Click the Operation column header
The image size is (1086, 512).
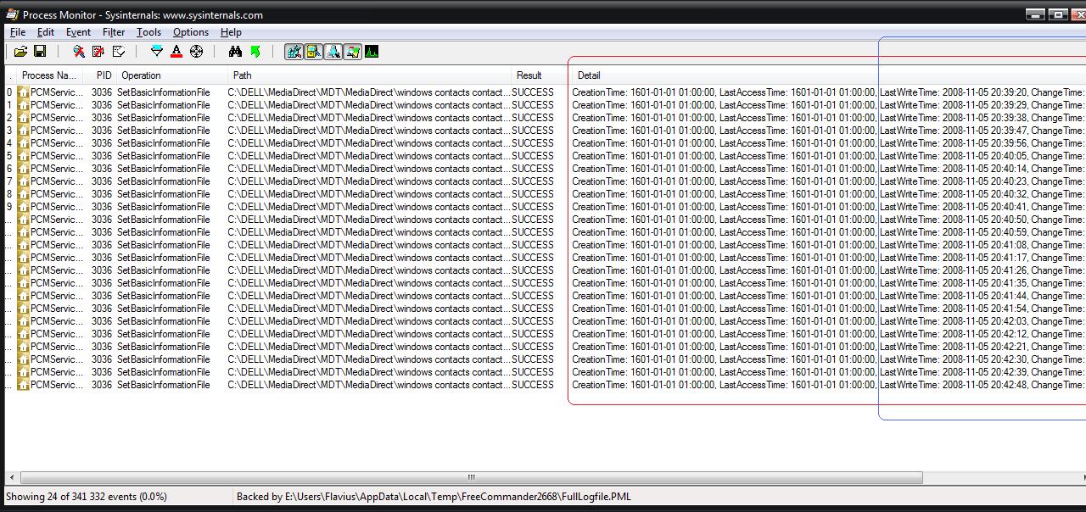tap(172, 75)
